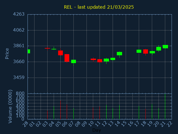178x134 pixels.
Task: Click the '21' day axis label
Action: pyautogui.click(x=163, y=124)
